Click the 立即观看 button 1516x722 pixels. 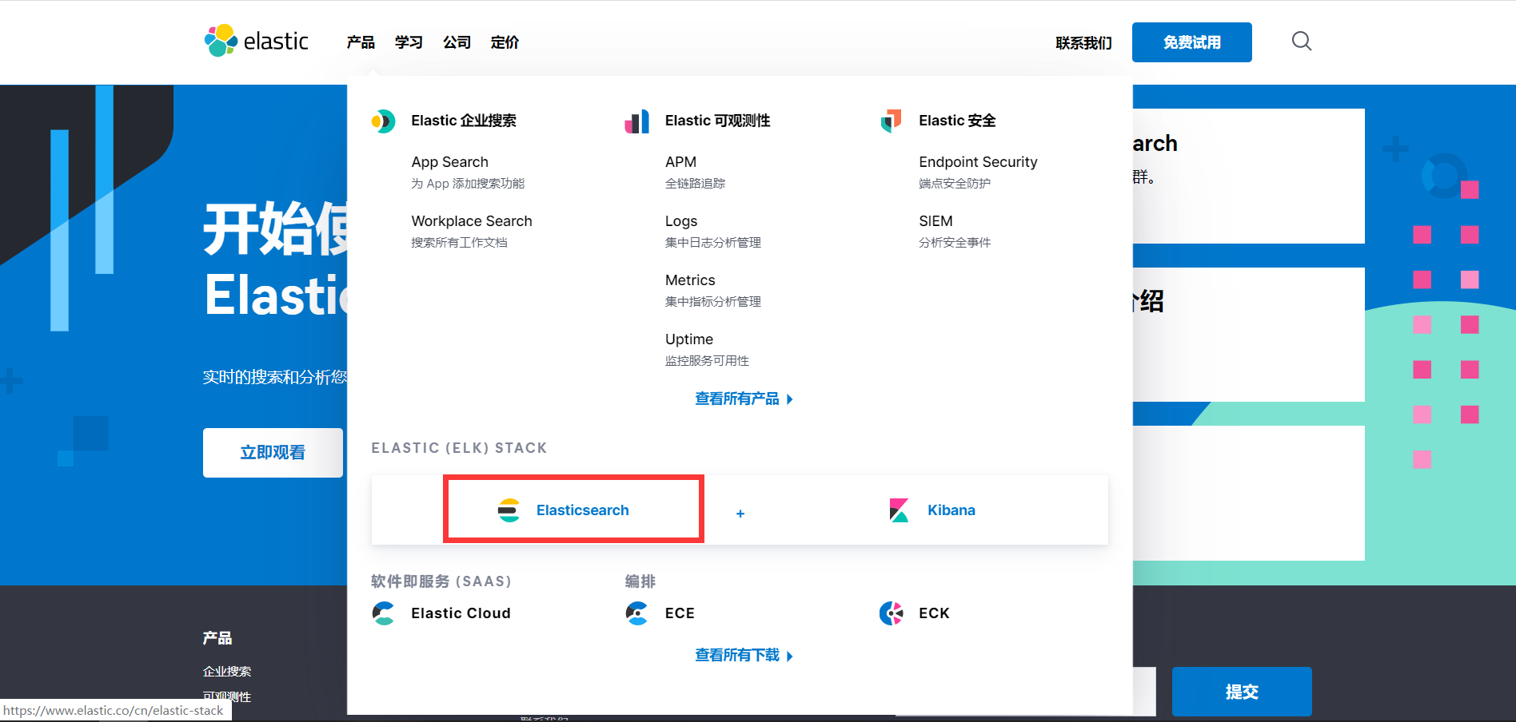(x=273, y=453)
